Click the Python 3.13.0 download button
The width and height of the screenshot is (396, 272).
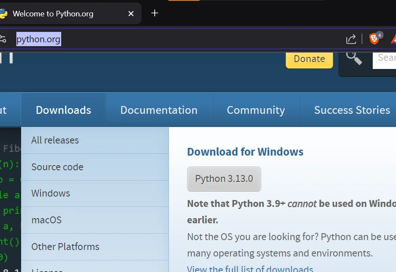click(x=224, y=179)
